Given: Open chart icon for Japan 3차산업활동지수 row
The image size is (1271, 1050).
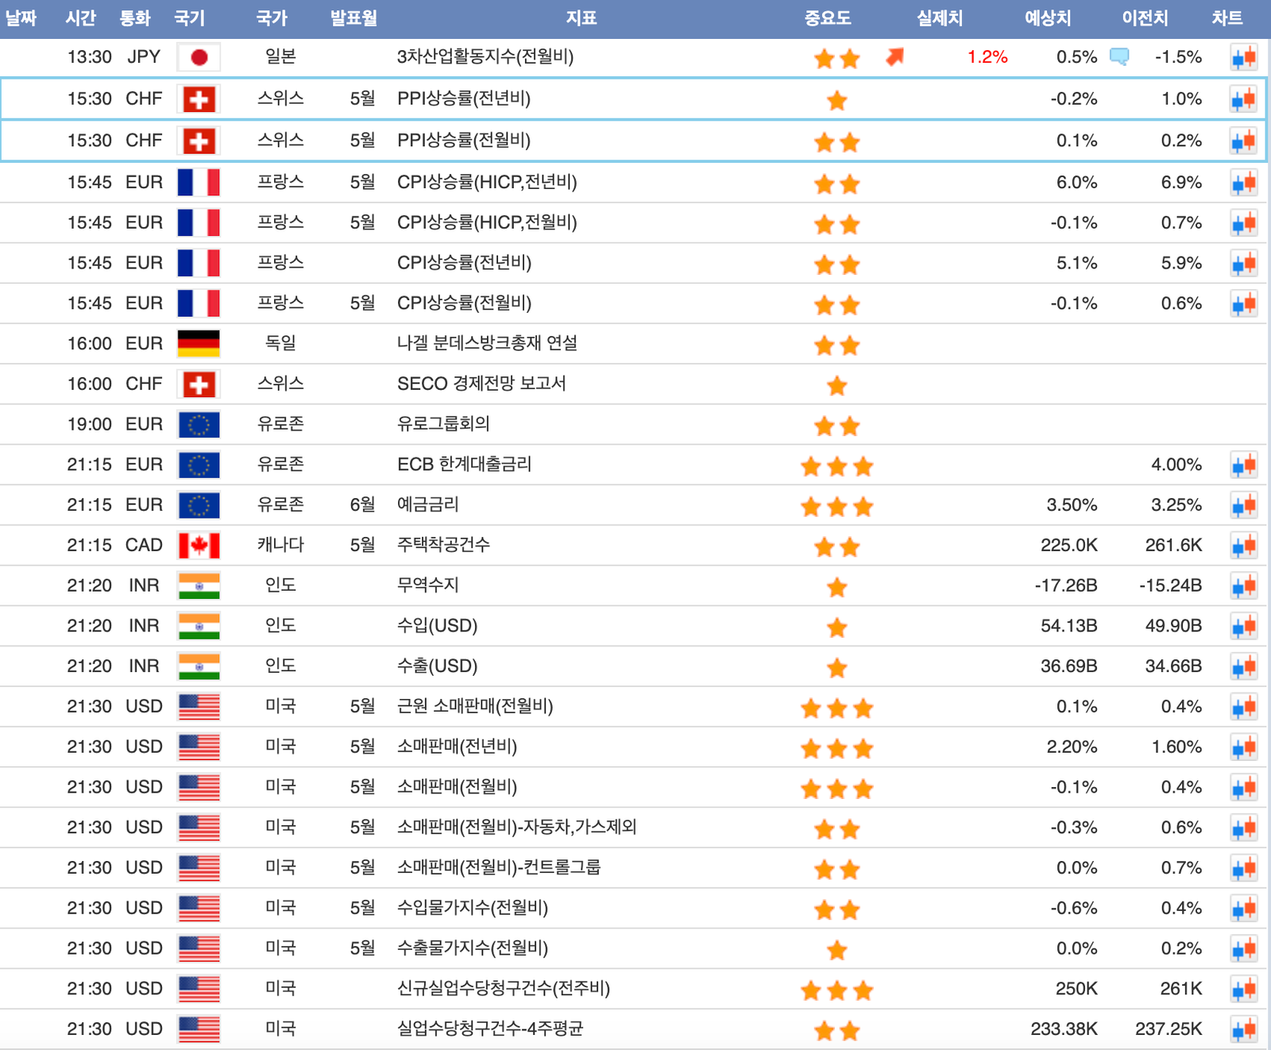Looking at the screenshot, I should (x=1243, y=57).
